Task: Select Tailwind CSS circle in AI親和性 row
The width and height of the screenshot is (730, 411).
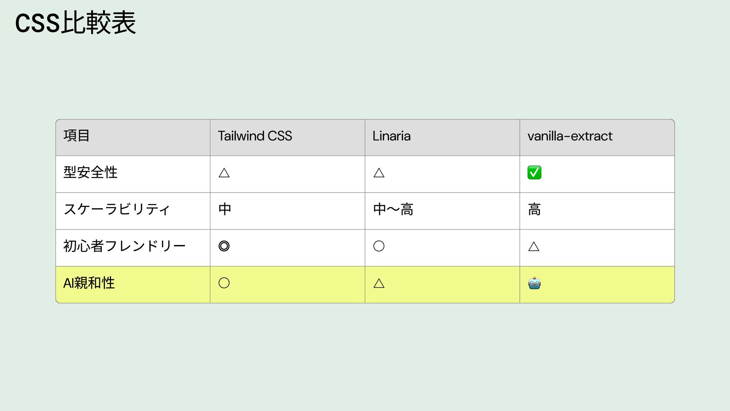Action: click(x=224, y=283)
